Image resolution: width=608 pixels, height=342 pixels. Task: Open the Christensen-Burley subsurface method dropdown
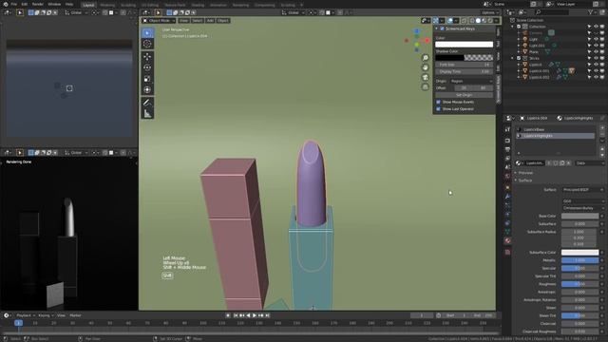pyautogui.click(x=583, y=208)
